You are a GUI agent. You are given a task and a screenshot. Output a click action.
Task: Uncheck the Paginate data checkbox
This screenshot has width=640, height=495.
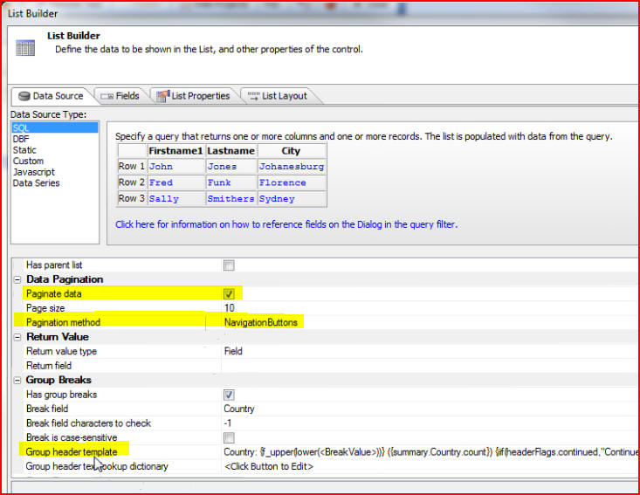(x=229, y=294)
